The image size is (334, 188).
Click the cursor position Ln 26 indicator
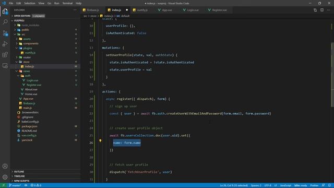(x=234, y=185)
